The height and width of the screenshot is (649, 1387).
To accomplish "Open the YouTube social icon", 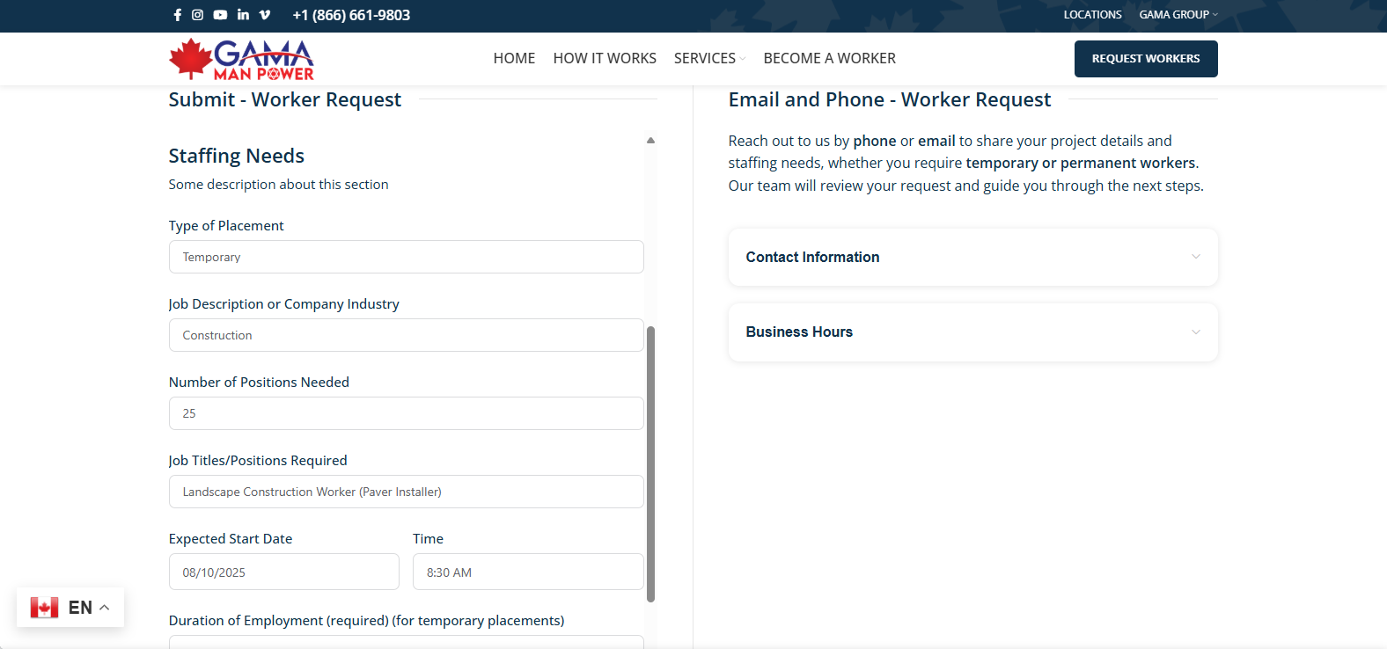I will (x=220, y=15).
